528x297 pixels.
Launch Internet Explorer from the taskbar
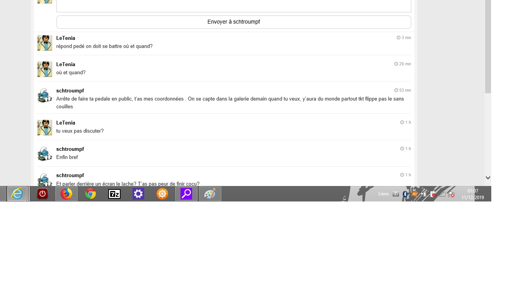(x=17, y=194)
